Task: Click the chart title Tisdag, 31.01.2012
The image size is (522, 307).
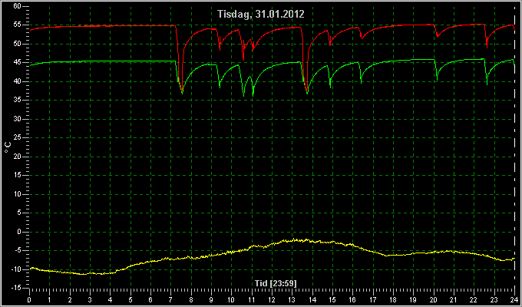Action: click(x=261, y=15)
